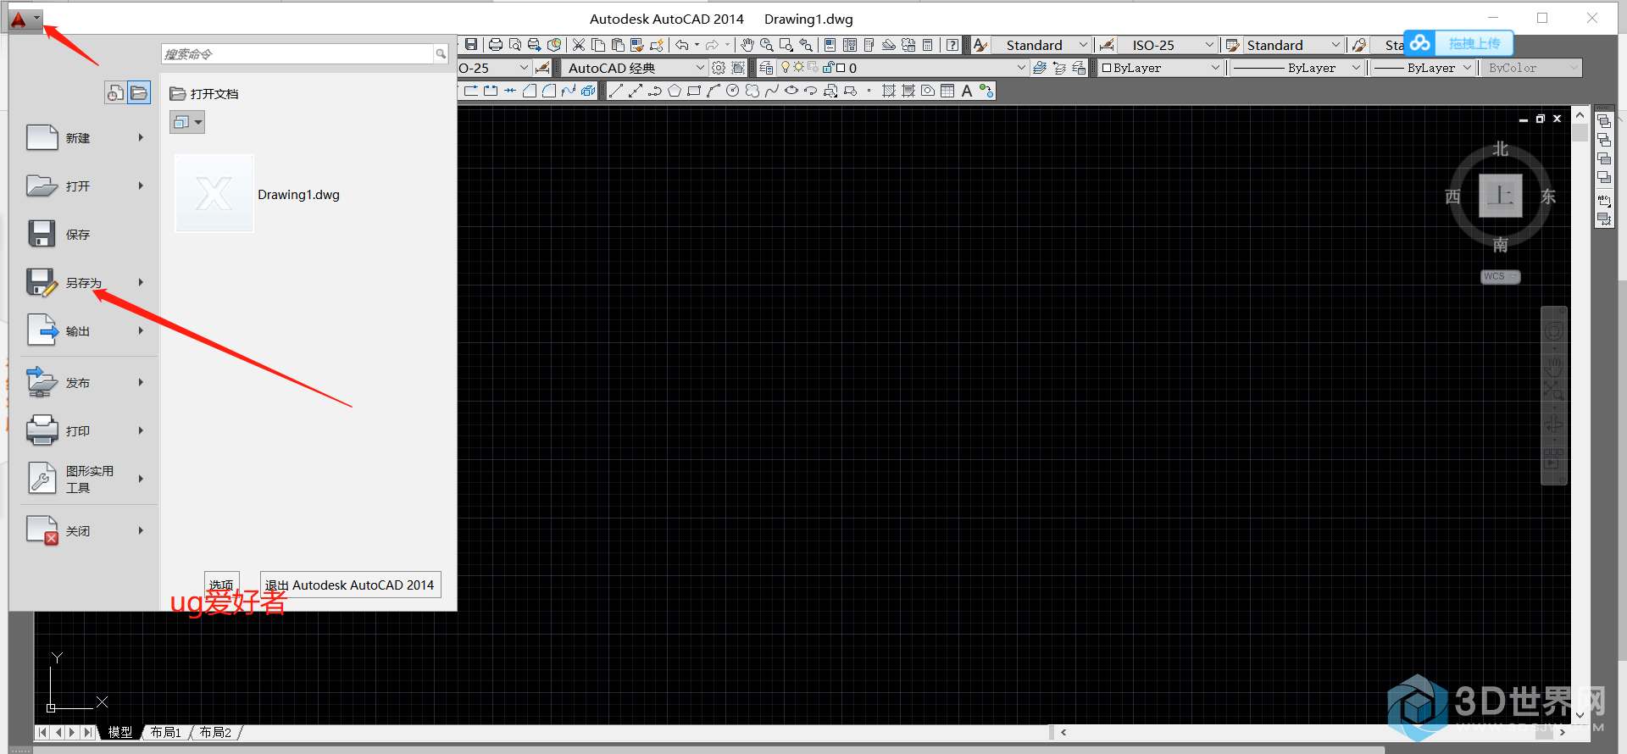
Task: Toggle layer 0 freeze sun icon
Action: pyautogui.click(x=798, y=67)
